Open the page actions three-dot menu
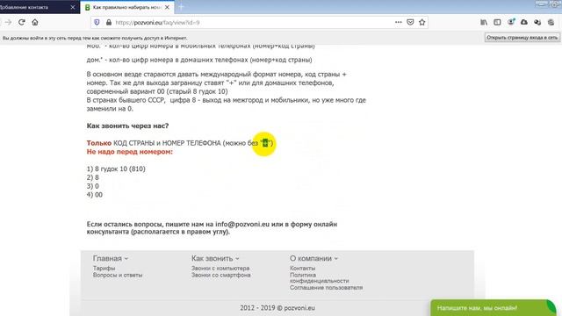Screen dimensions: 562x316 [x=398, y=22]
